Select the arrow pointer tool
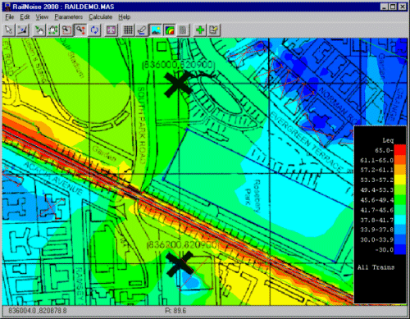This screenshot has width=410, height=319. [9, 30]
